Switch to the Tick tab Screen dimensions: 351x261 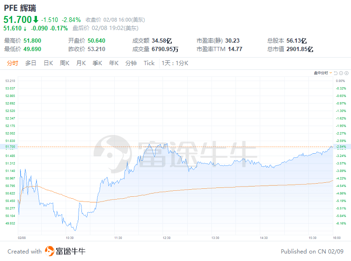[149, 63]
